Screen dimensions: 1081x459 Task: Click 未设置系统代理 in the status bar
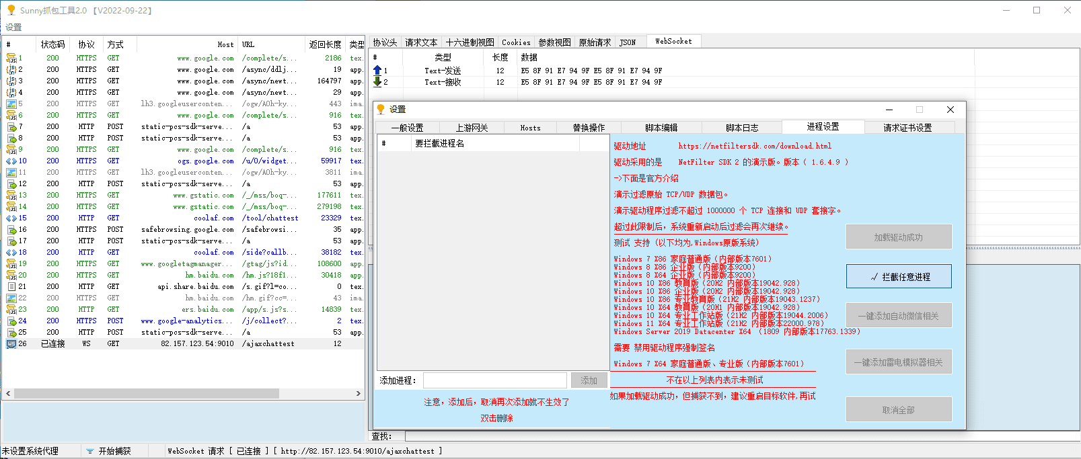pos(30,452)
